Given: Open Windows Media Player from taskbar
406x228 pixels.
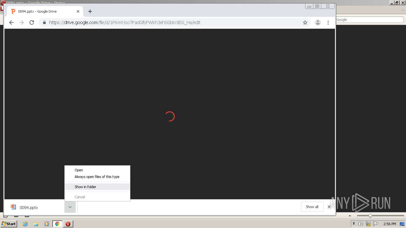Looking at the screenshot, I should click(47, 224).
